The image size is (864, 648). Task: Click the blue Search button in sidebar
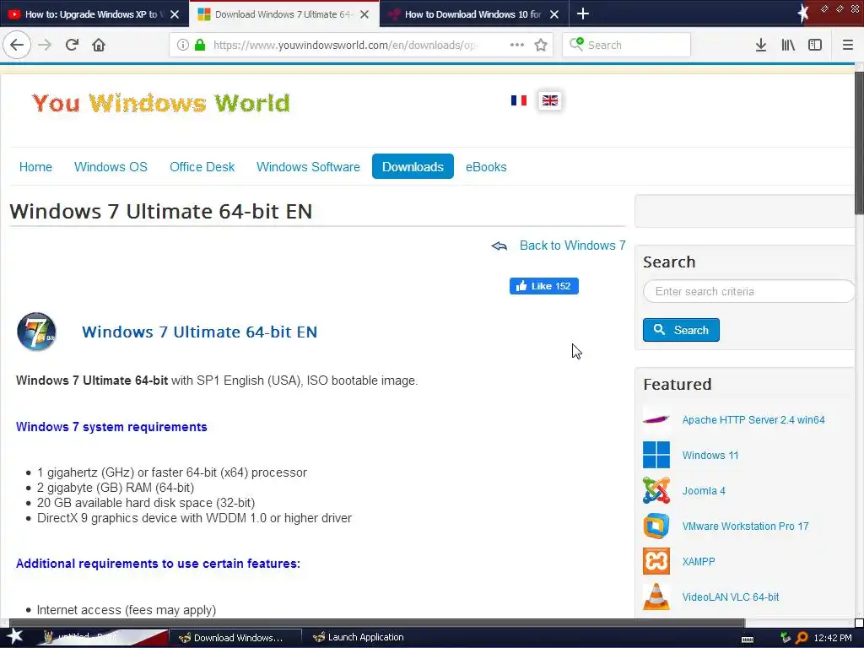point(681,330)
